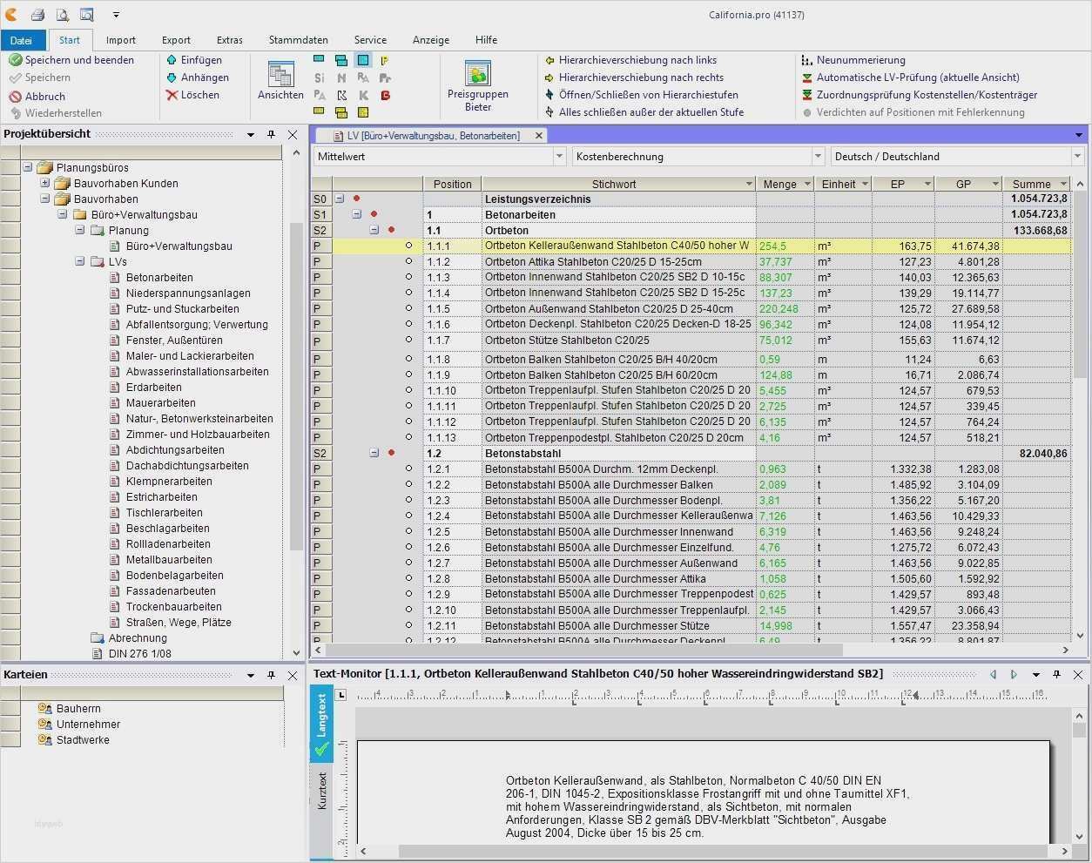1092x863 pixels.
Task: Select Mauerarbeiten in the LVs tree
Action: point(160,403)
